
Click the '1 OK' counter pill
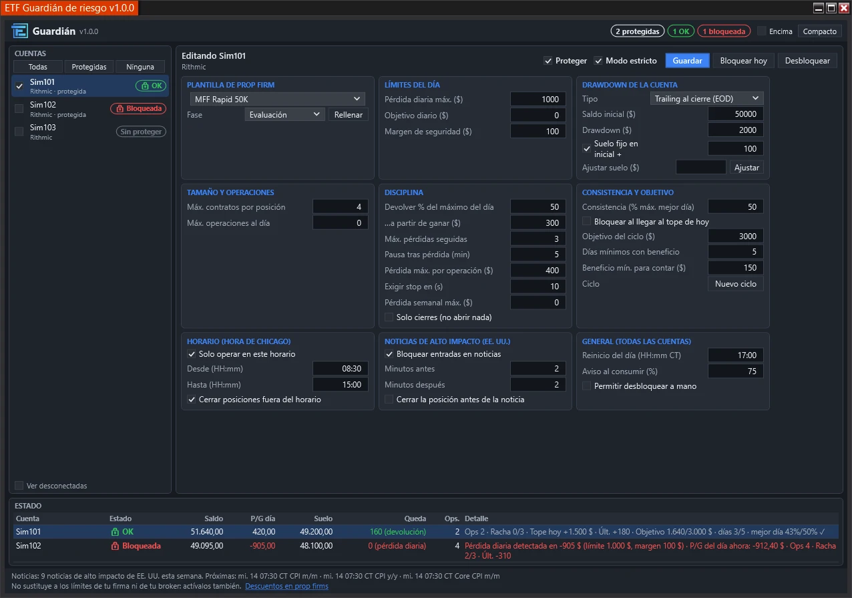pos(681,31)
